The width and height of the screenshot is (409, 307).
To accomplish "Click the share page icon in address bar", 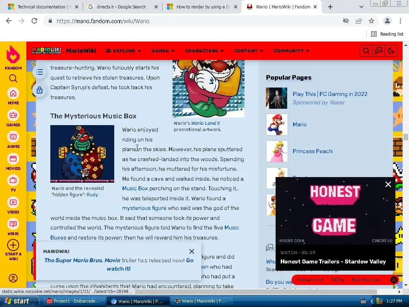I will pyautogui.click(x=359, y=21).
